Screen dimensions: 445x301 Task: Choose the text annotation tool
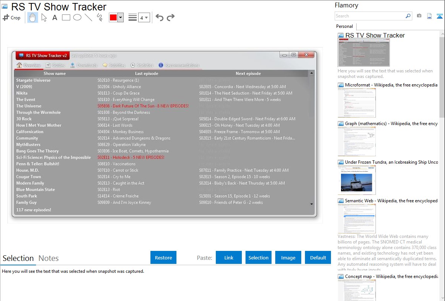coord(55,17)
